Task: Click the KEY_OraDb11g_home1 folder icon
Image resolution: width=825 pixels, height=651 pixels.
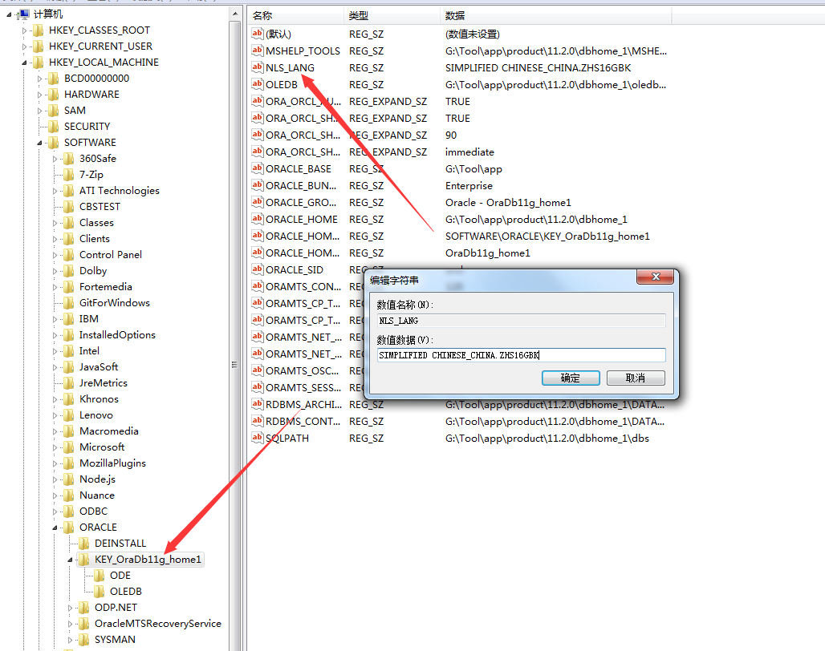Action: 85,559
